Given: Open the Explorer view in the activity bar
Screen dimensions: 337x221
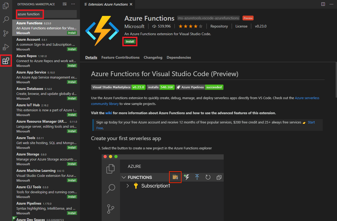Looking at the screenshot, I should [x=6, y=6].
